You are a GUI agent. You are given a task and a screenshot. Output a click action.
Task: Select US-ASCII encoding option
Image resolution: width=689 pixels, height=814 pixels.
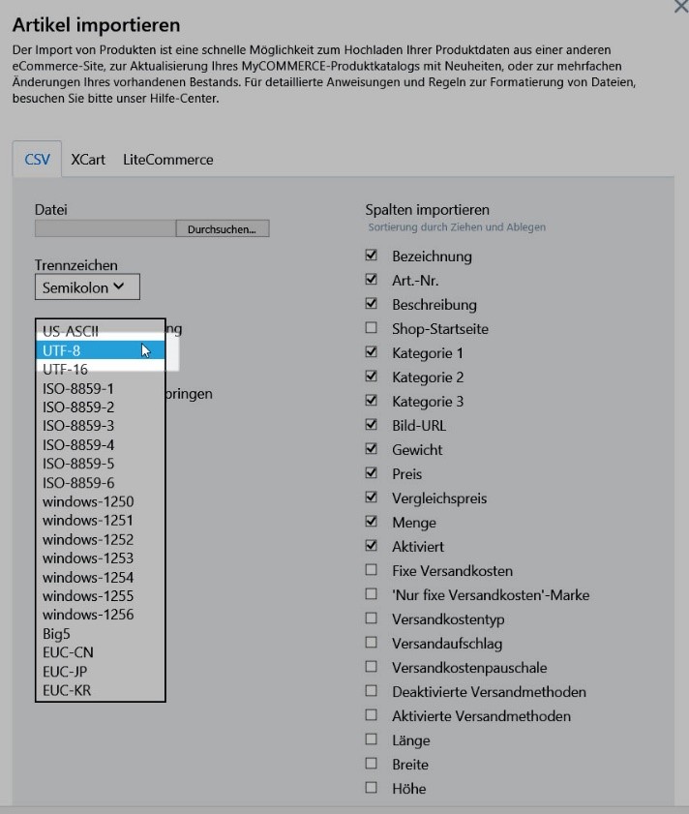101,331
